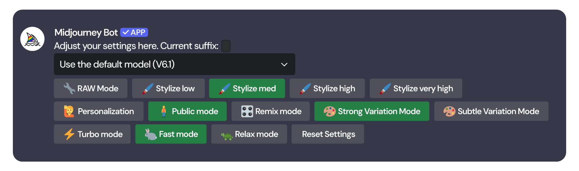Click the 'Adjust your settings here' text
This screenshot has width=579, height=171.
[x=106, y=46]
